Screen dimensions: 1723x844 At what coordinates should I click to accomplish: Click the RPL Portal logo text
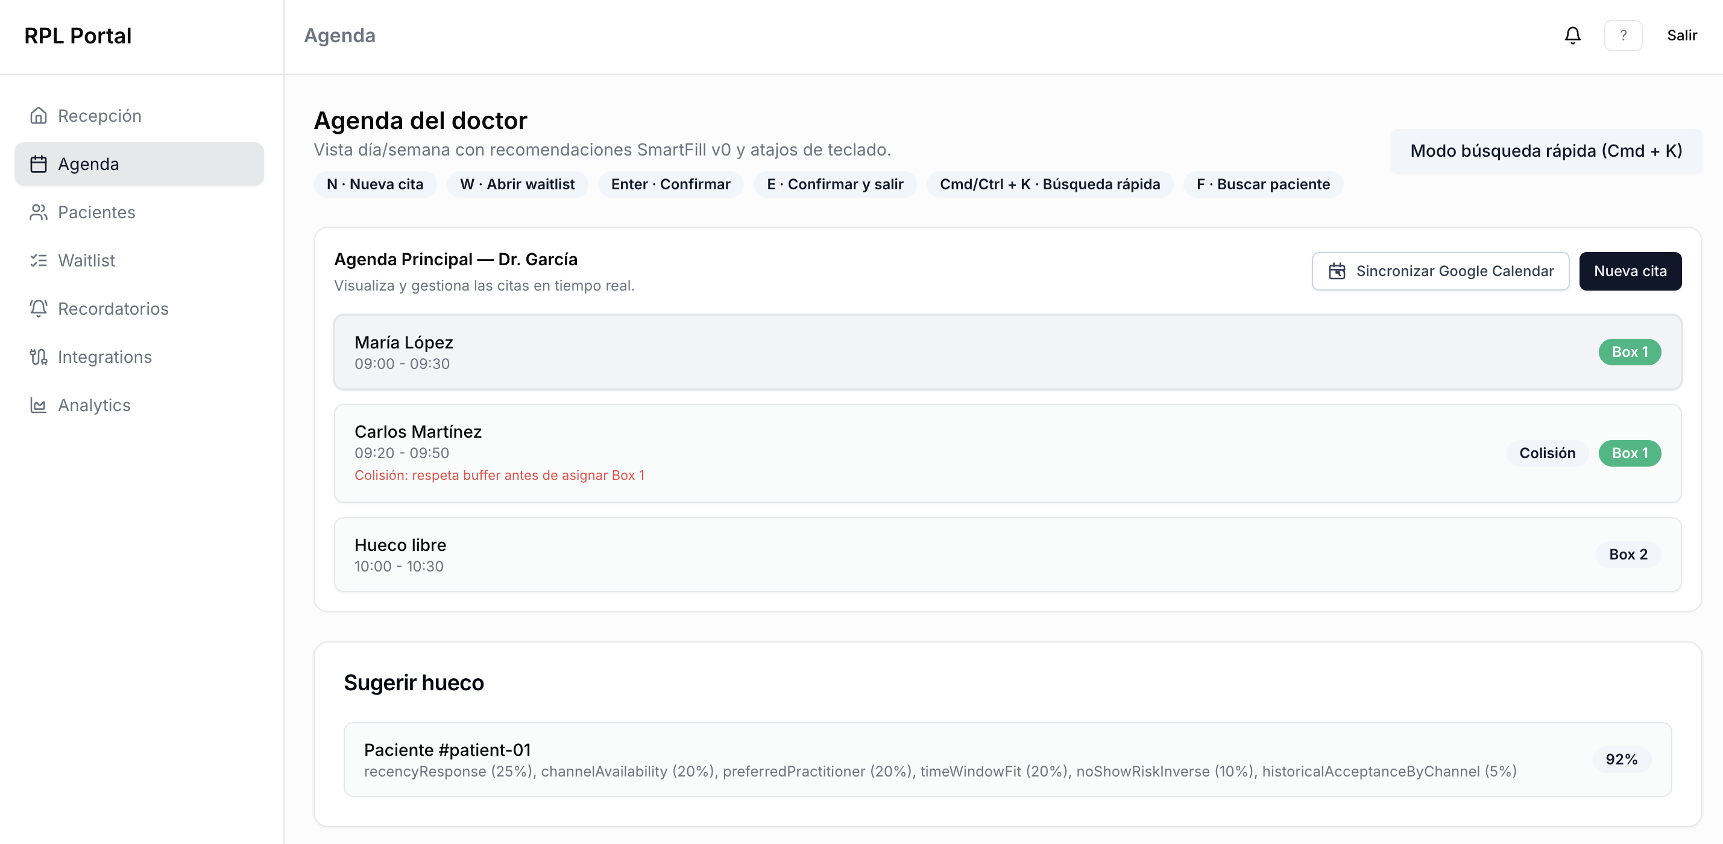[78, 36]
